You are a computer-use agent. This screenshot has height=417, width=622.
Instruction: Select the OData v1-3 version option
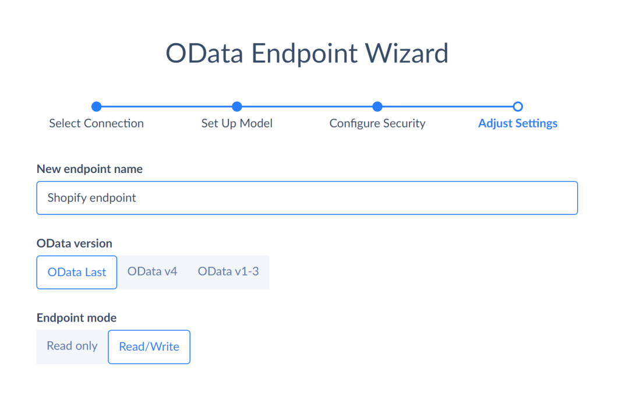click(228, 271)
